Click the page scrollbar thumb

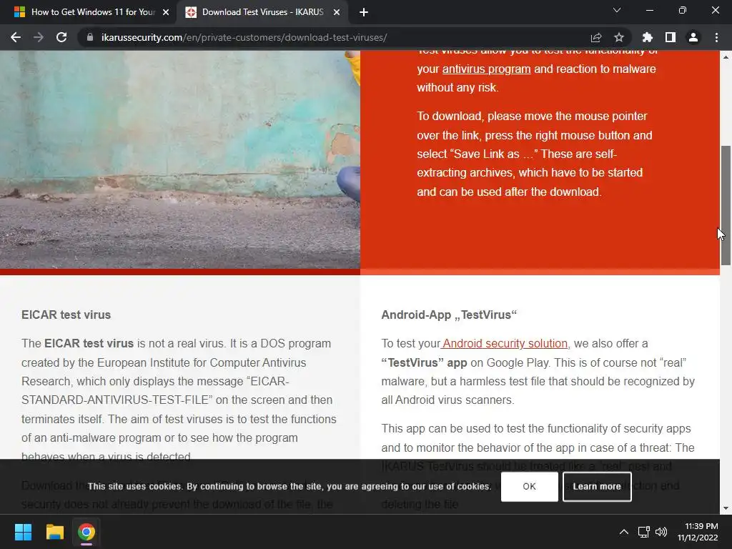point(726,205)
